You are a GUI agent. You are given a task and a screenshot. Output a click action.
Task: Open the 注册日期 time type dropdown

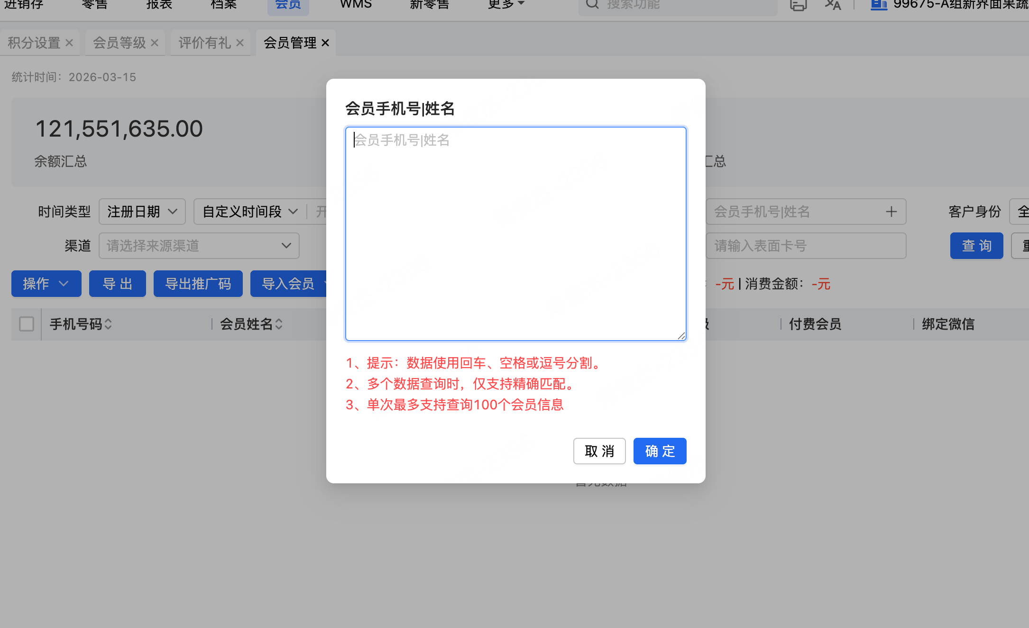pyautogui.click(x=142, y=212)
